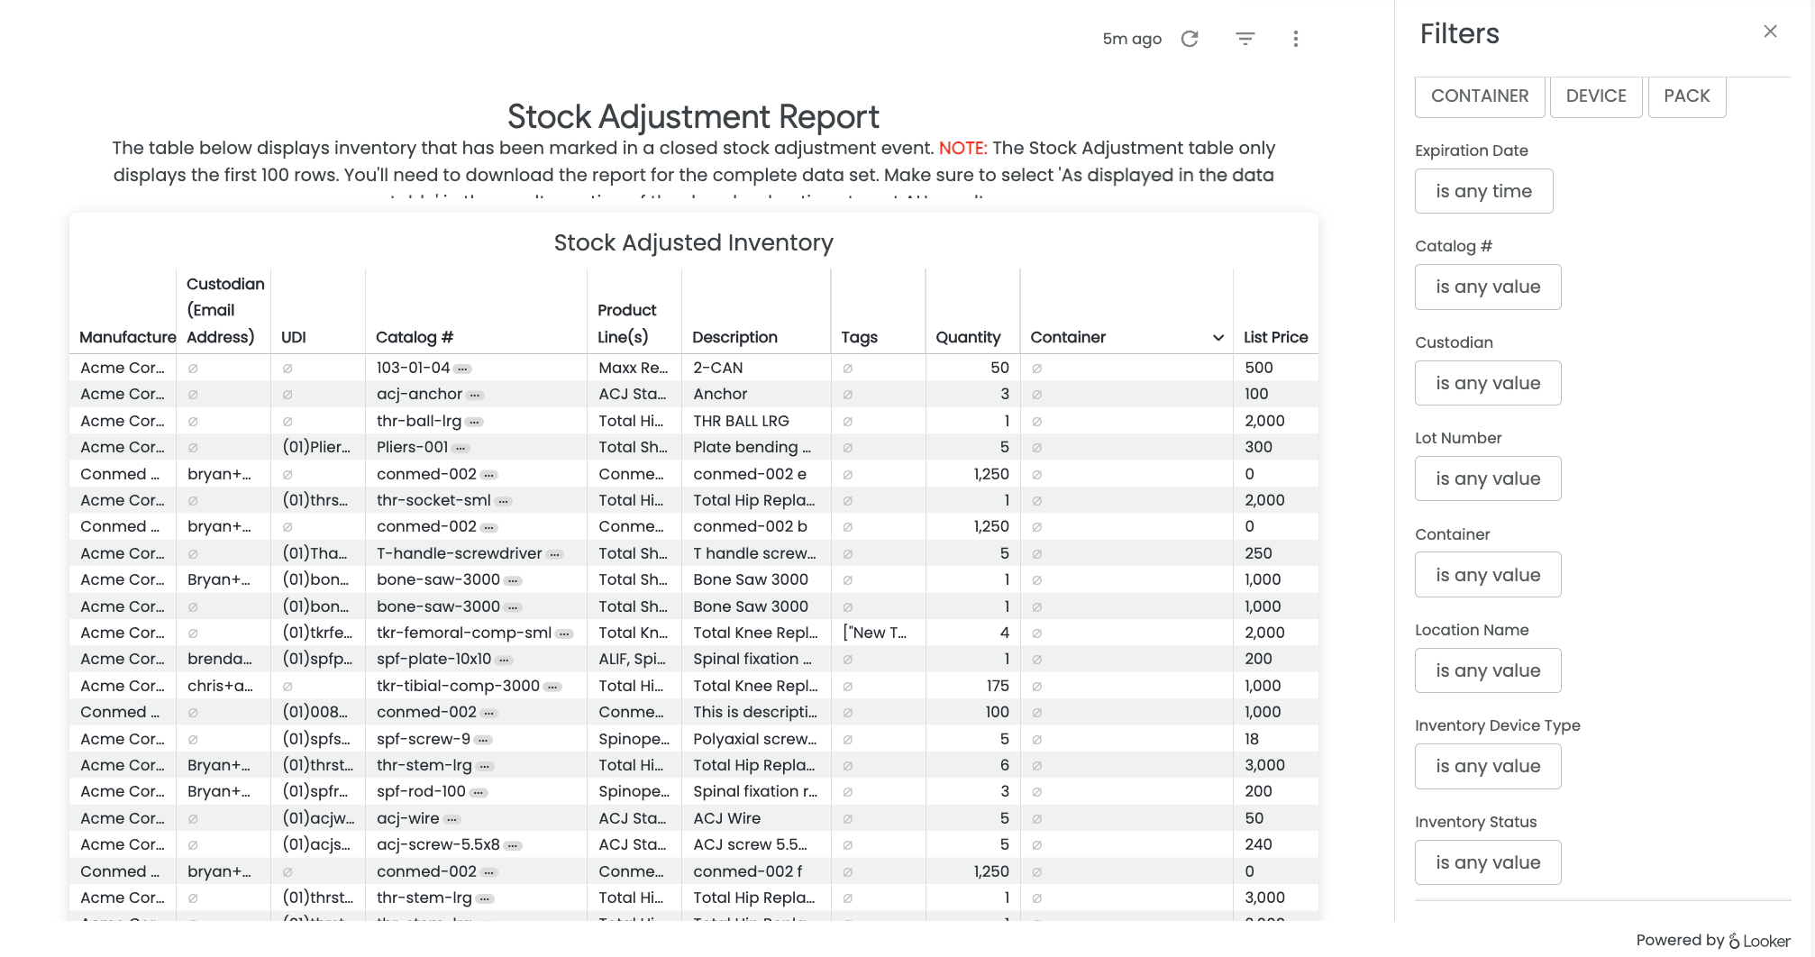Click ellipsis beside T-handle-screwdriver catalog entry
Viewport: 1815px width, 957px height.
[x=555, y=554]
